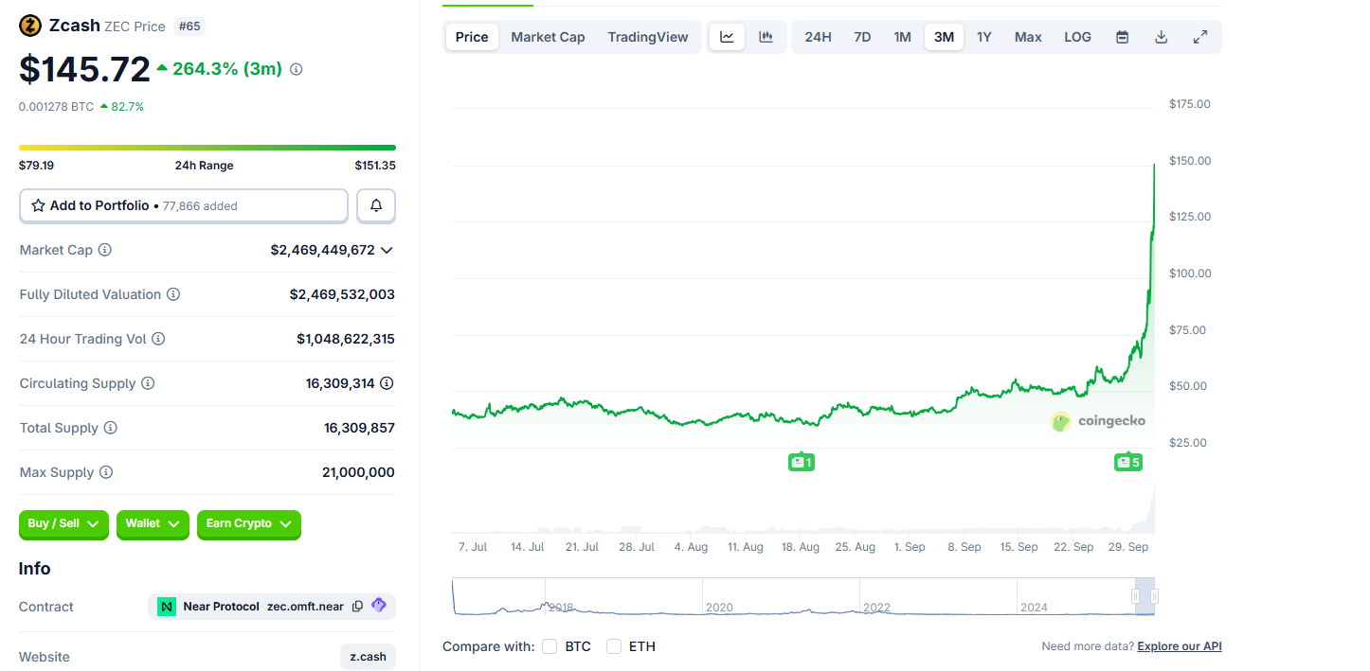Expand the Market Cap details chevron
1370x671 pixels.
[387, 250]
